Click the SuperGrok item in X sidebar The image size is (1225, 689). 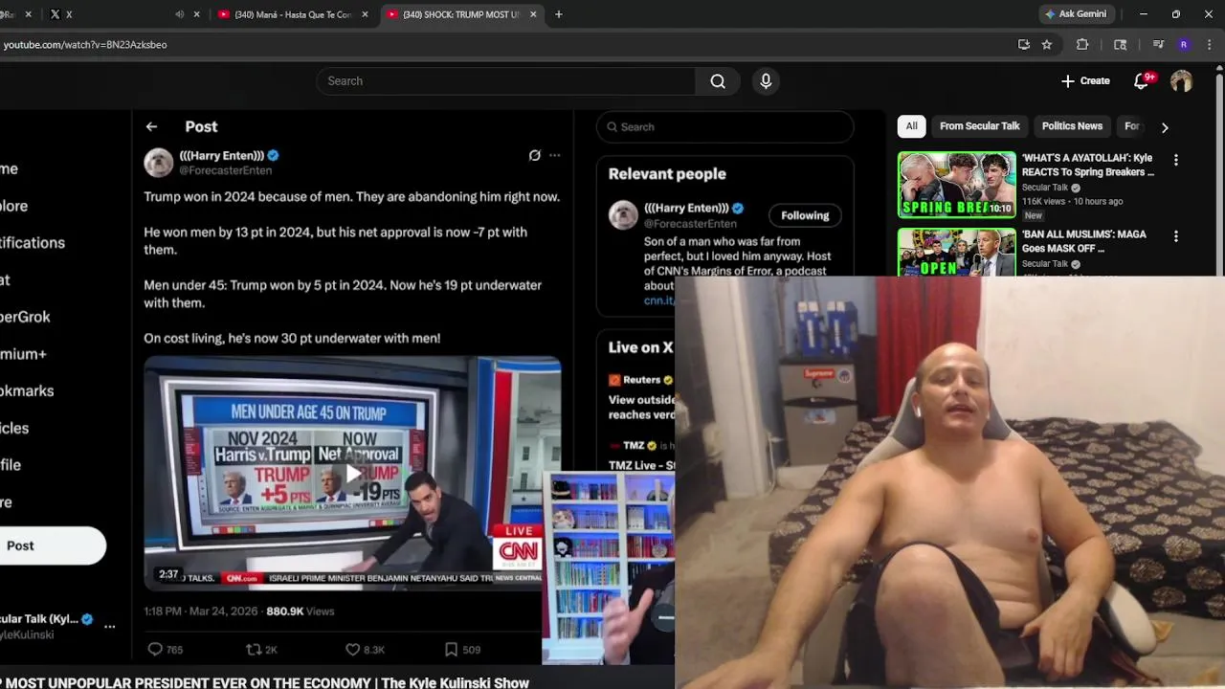25,317
